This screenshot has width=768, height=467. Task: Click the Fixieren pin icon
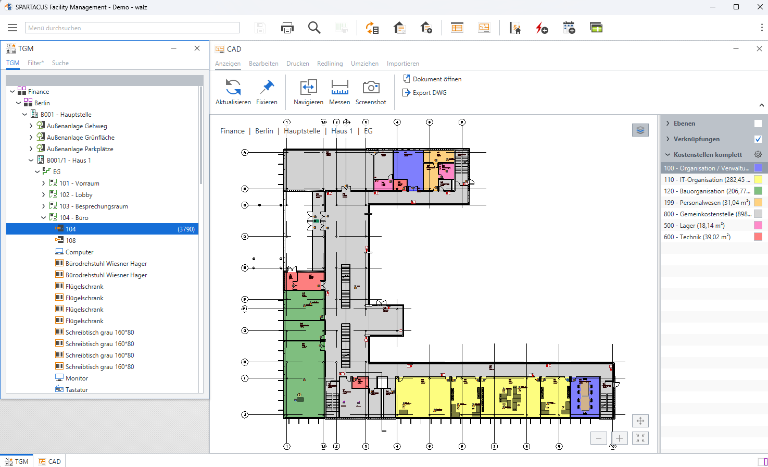(x=267, y=88)
